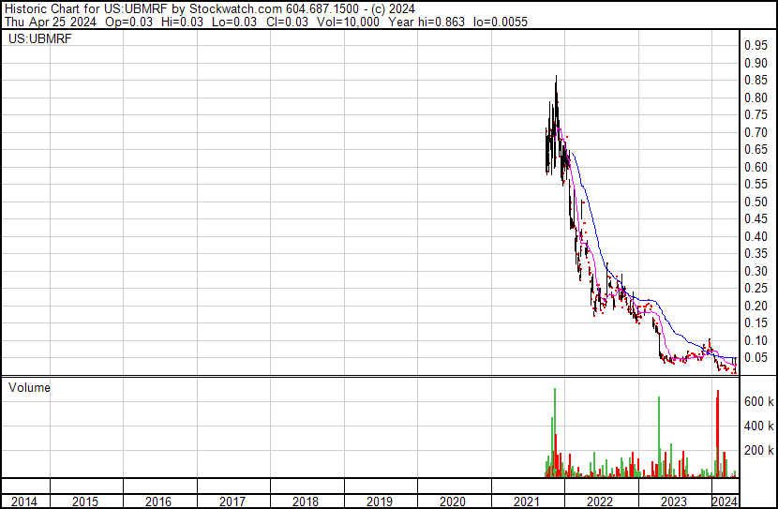778x509 pixels.
Task: Click the 2015 year axis label
Action: coord(85,502)
